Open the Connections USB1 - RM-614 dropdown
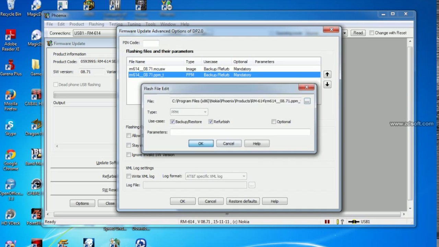The image size is (439, 247). (95, 33)
